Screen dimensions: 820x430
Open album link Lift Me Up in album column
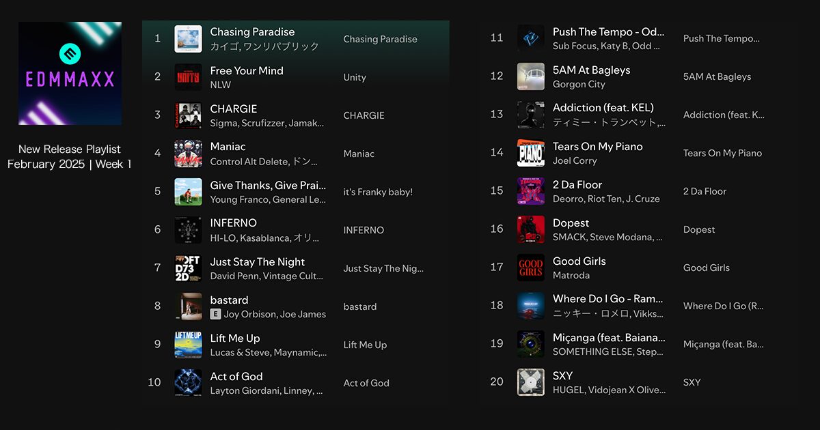click(x=365, y=345)
